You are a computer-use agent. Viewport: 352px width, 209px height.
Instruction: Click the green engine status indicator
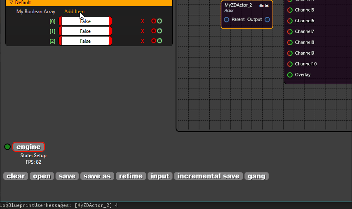pyautogui.click(x=7, y=147)
